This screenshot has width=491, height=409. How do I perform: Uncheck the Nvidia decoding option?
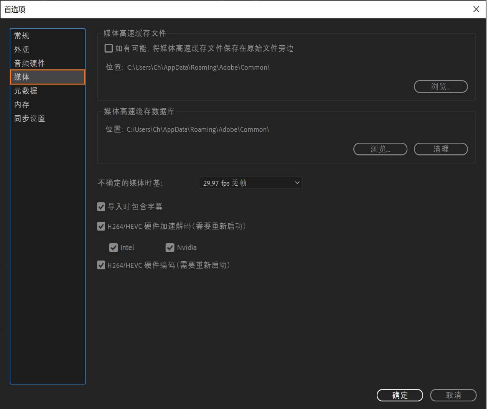[170, 247]
